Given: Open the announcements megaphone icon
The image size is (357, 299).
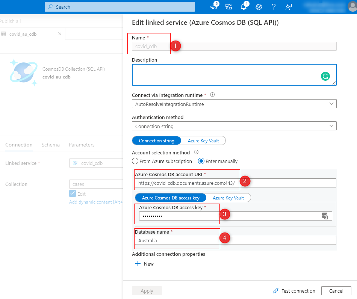Looking at the screenshot, I should point(214,6).
